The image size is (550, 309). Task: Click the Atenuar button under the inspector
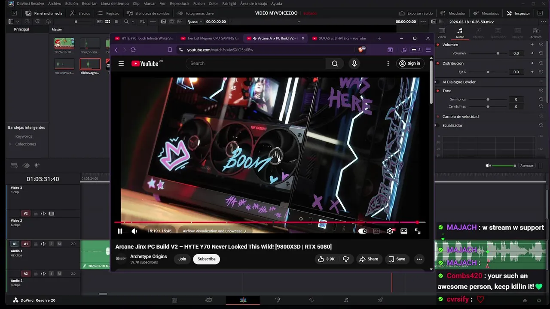pos(527,166)
